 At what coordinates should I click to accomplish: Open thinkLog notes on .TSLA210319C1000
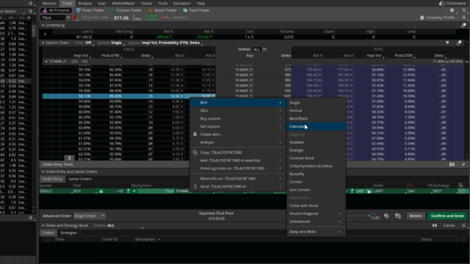click(238, 168)
